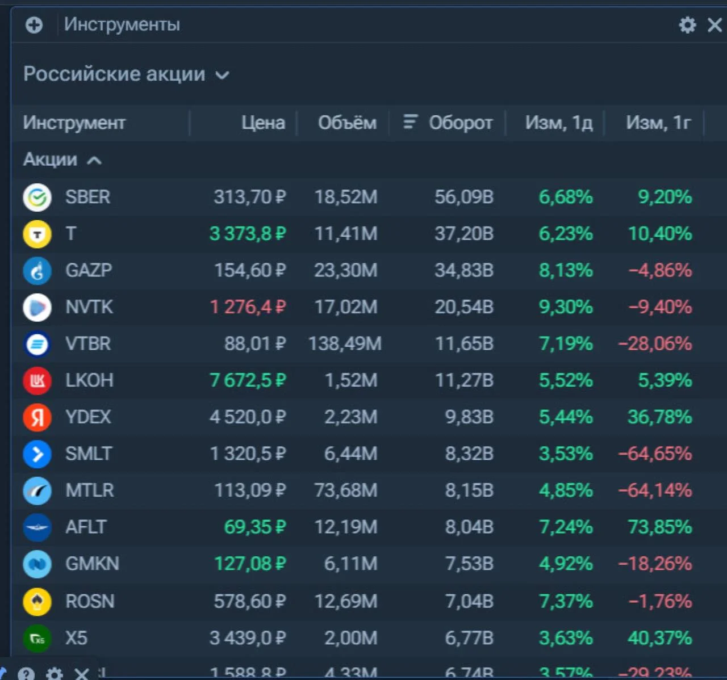Sort by the Изм, 1г column
The image size is (727, 680).
(x=659, y=123)
